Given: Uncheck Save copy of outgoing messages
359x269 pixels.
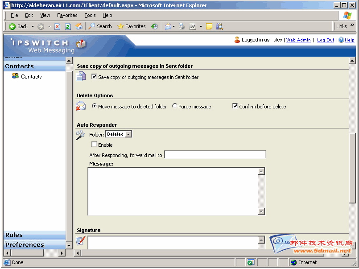Looking at the screenshot, I should pos(94,77).
